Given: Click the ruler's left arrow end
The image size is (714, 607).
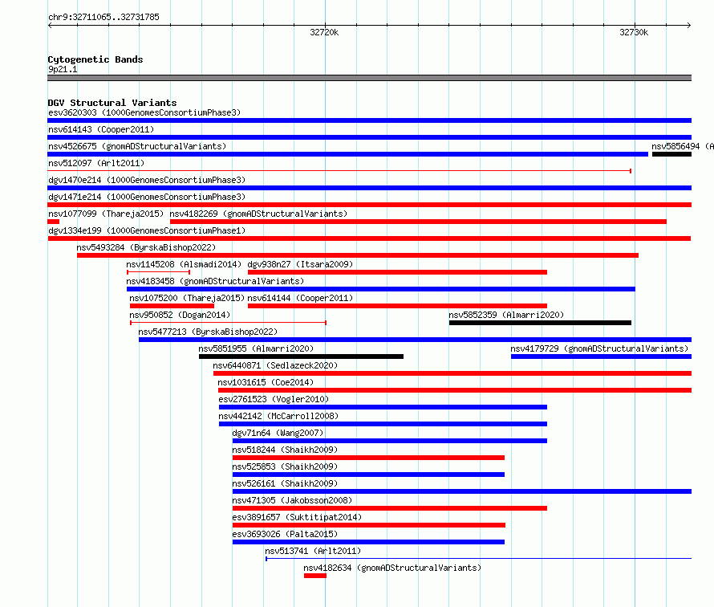Looking at the screenshot, I should point(50,26).
